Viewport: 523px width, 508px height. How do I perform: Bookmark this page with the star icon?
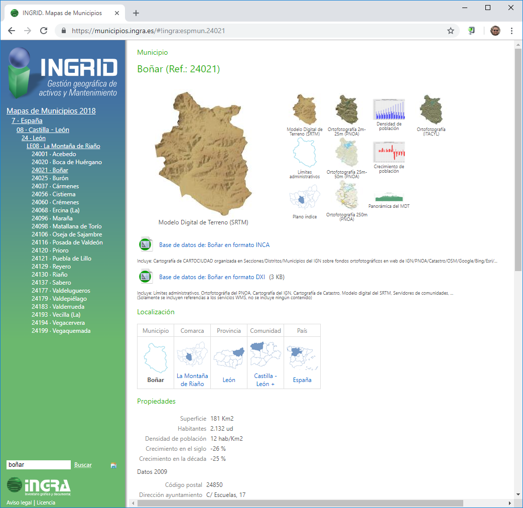(450, 31)
